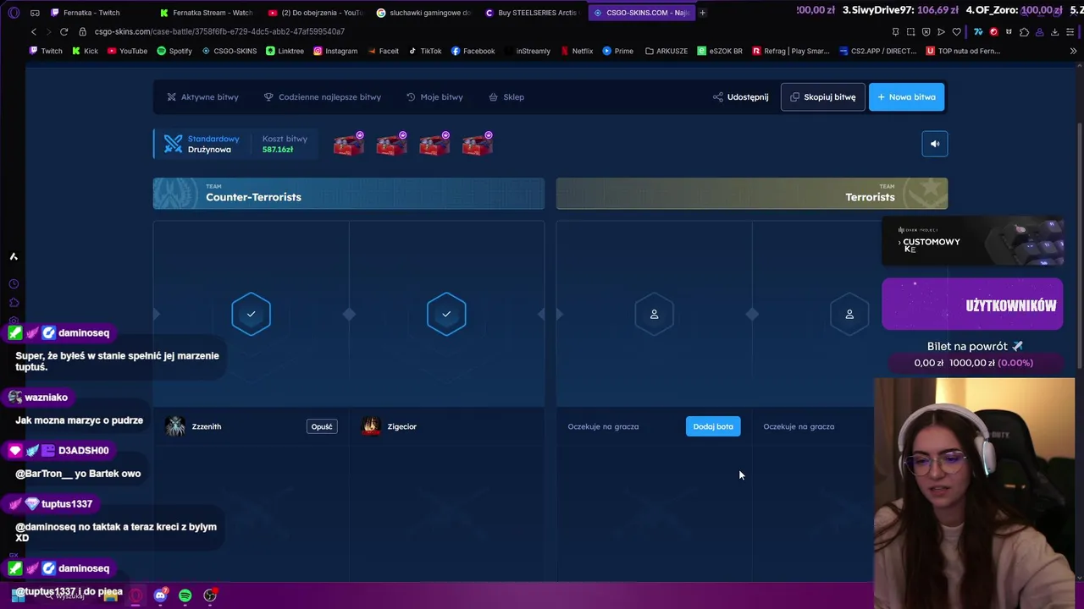Open Easy Setup sliders icon

tap(1071, 32)
